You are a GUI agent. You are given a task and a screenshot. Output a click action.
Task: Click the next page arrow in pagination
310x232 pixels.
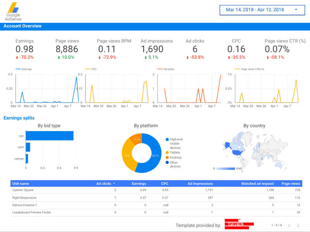(x=298, y=225)
